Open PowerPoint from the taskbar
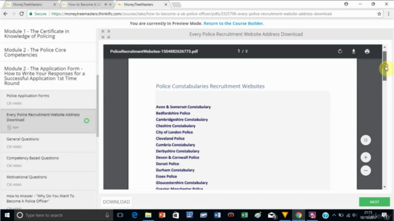This screenshot has width=394, height=221. pyautogui.click(x=162, y=215)
